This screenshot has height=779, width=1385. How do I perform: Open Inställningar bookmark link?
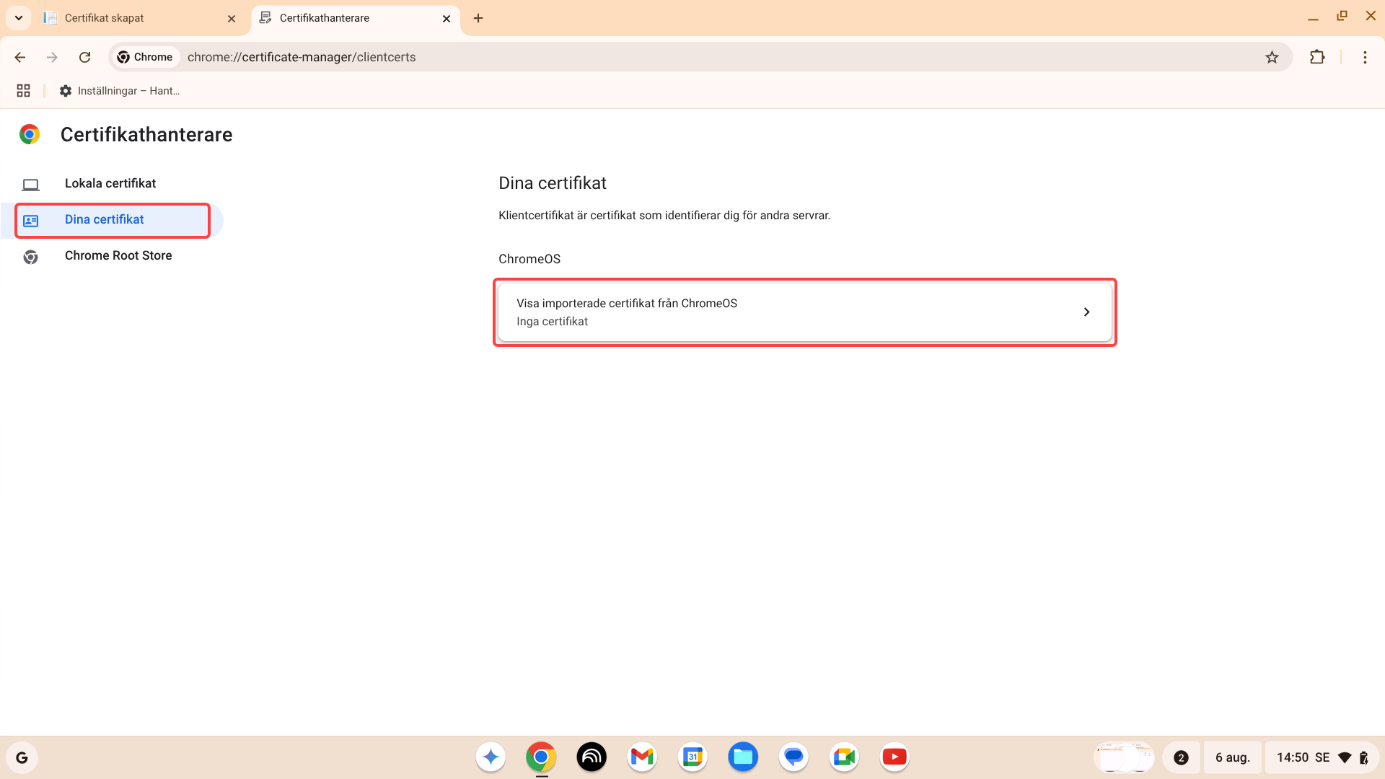coord(120,91)
